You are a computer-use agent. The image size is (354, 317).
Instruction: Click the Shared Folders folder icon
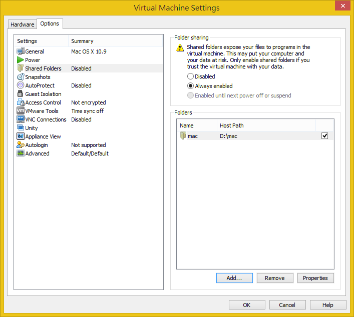tap(21, 68)
